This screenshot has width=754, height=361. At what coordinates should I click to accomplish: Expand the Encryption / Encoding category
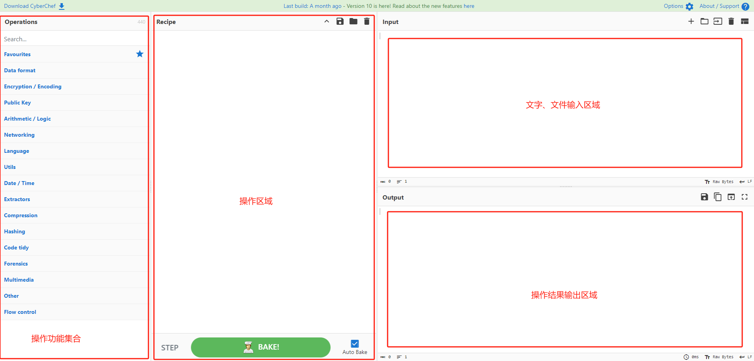pos(33,86)
